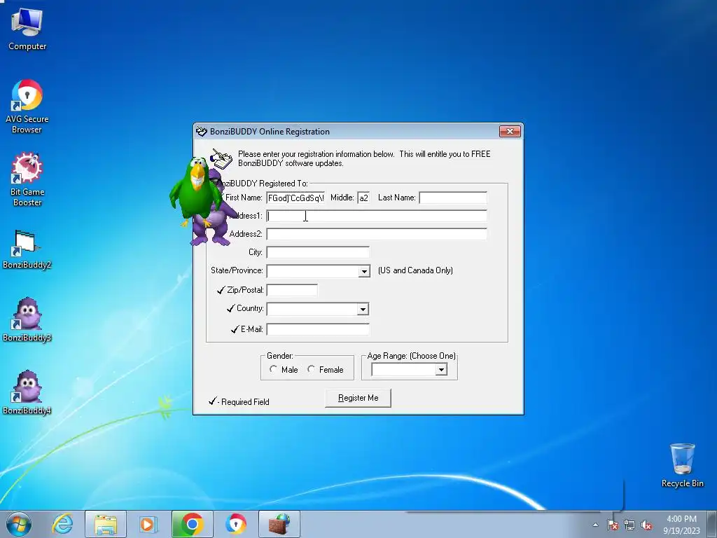Click the Show Desktop strip on taskbar
The height and width of the screenshot is (538, 717).
point(712,524)
